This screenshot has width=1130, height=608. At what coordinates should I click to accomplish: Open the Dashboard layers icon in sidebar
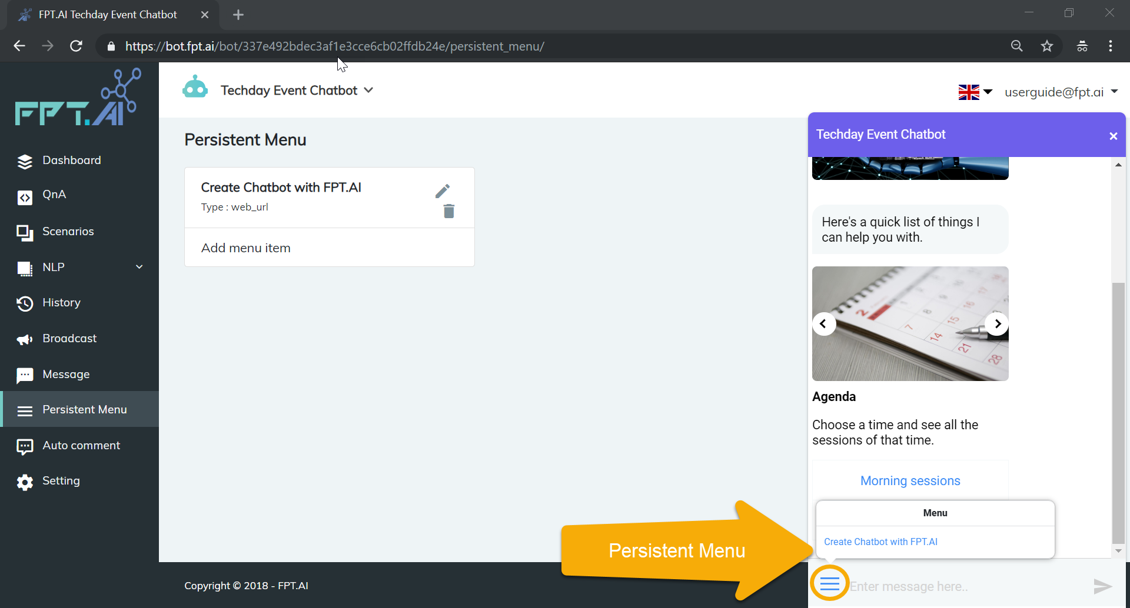(x=25, y=161)
